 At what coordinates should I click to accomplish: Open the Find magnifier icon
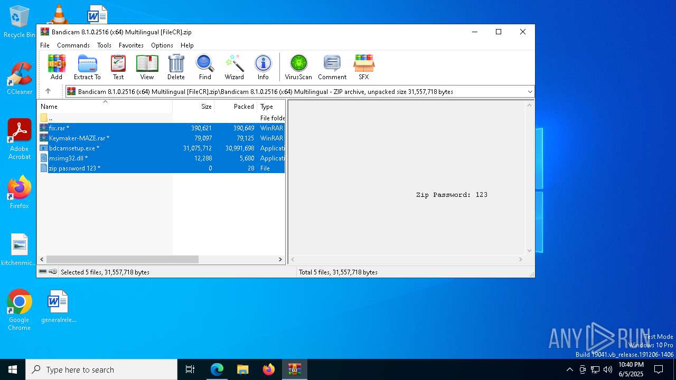coord(205,67)
